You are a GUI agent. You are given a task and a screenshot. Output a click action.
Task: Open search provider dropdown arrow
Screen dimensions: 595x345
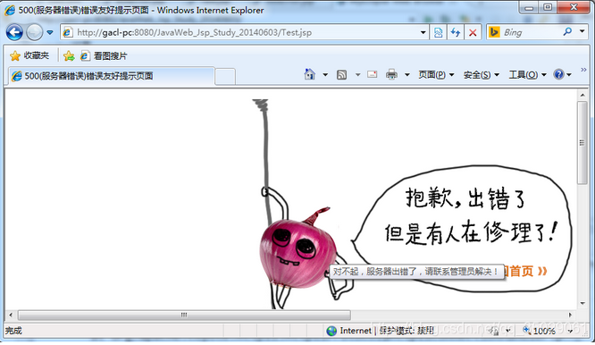[x=582, y=31]
